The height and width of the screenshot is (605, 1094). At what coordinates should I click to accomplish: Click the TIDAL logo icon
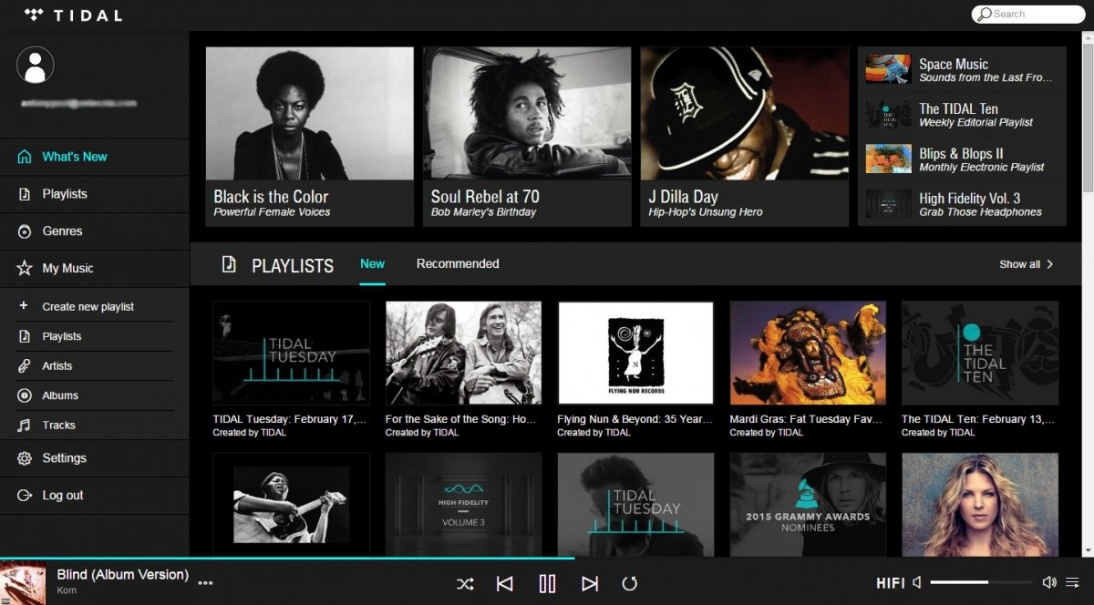coord(34,15)
